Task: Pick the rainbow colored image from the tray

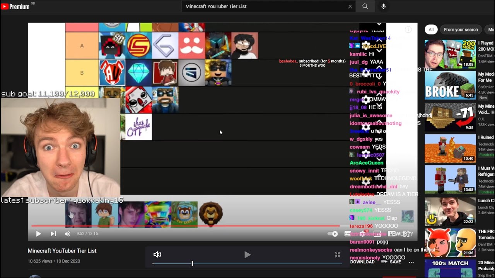Action: (158, 214)
